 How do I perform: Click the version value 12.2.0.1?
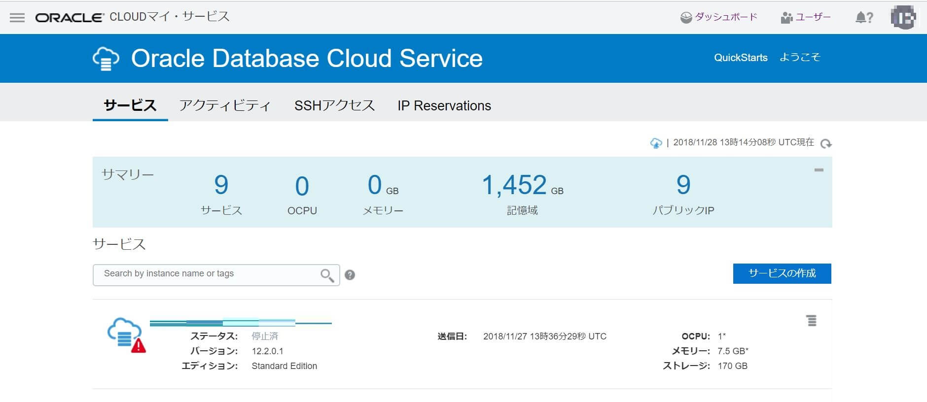[267, 351]
